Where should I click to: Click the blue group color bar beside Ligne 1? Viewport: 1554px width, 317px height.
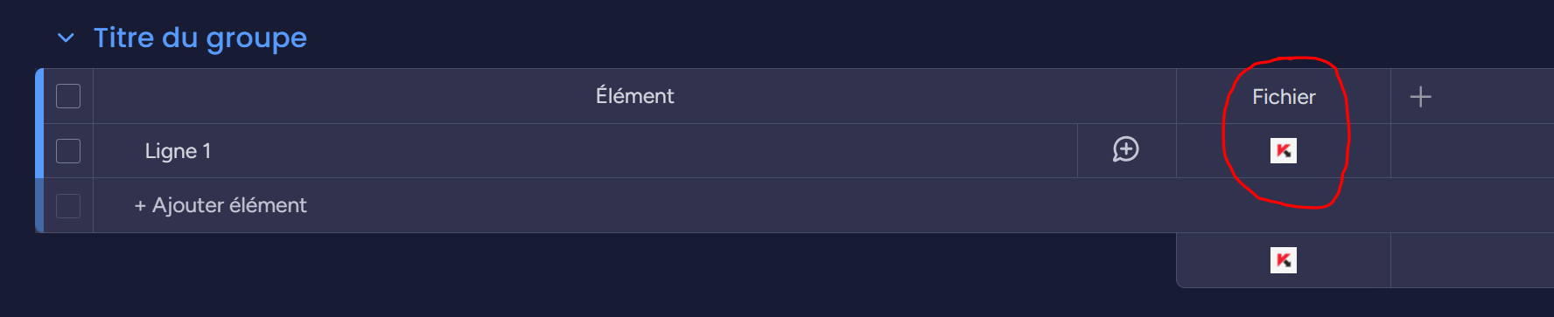[39, 151]
